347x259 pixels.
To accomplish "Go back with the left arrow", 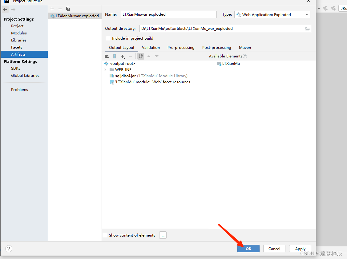I will (x=5, y=10).
